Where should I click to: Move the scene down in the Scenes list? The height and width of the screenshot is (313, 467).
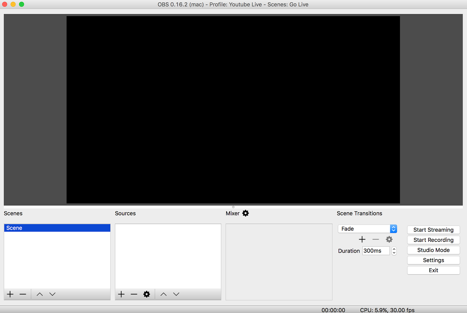pos(52,294)
